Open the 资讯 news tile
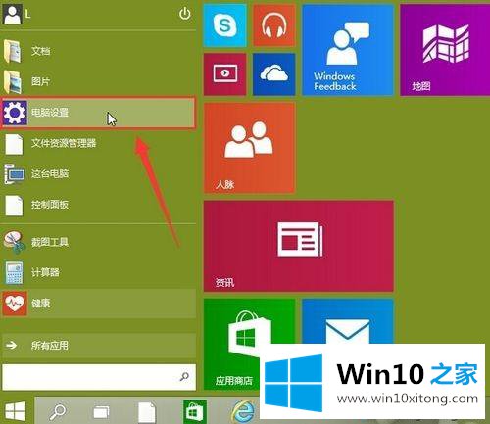This screenshot has width=490, height=424. (x=299, y=246)
